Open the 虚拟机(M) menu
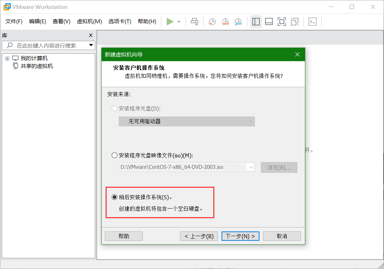This screenshot has height=269, width=384. pyautogui.click(x=89, y=21)
